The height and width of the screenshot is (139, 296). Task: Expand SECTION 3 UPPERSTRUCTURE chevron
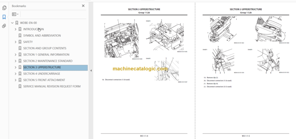coord(15,67)
